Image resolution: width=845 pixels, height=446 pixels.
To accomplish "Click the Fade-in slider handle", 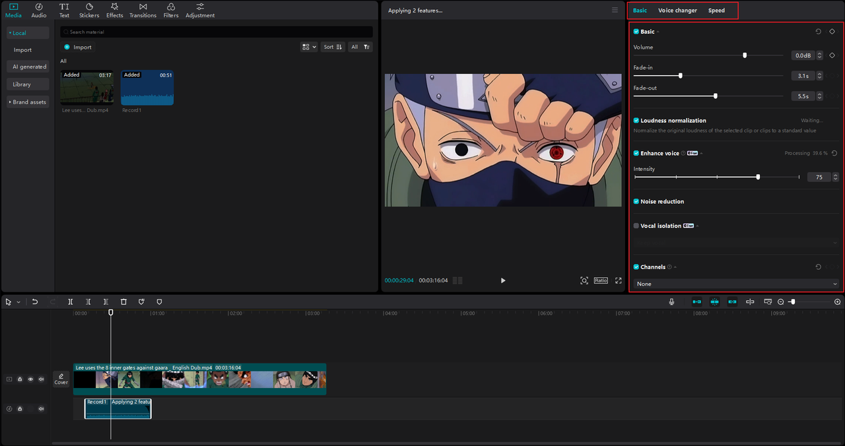I will (681, 76).
